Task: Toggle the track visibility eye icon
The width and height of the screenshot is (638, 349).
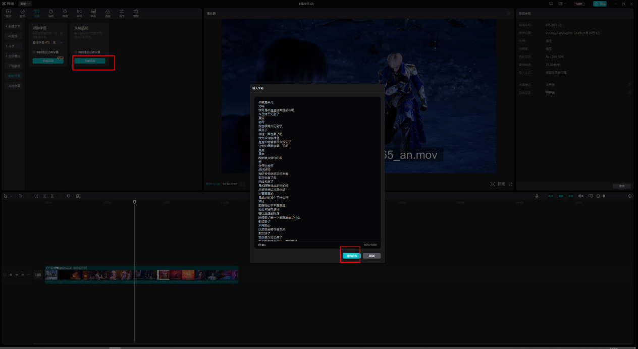Action: pyautogui.click(x=17, y=275)
